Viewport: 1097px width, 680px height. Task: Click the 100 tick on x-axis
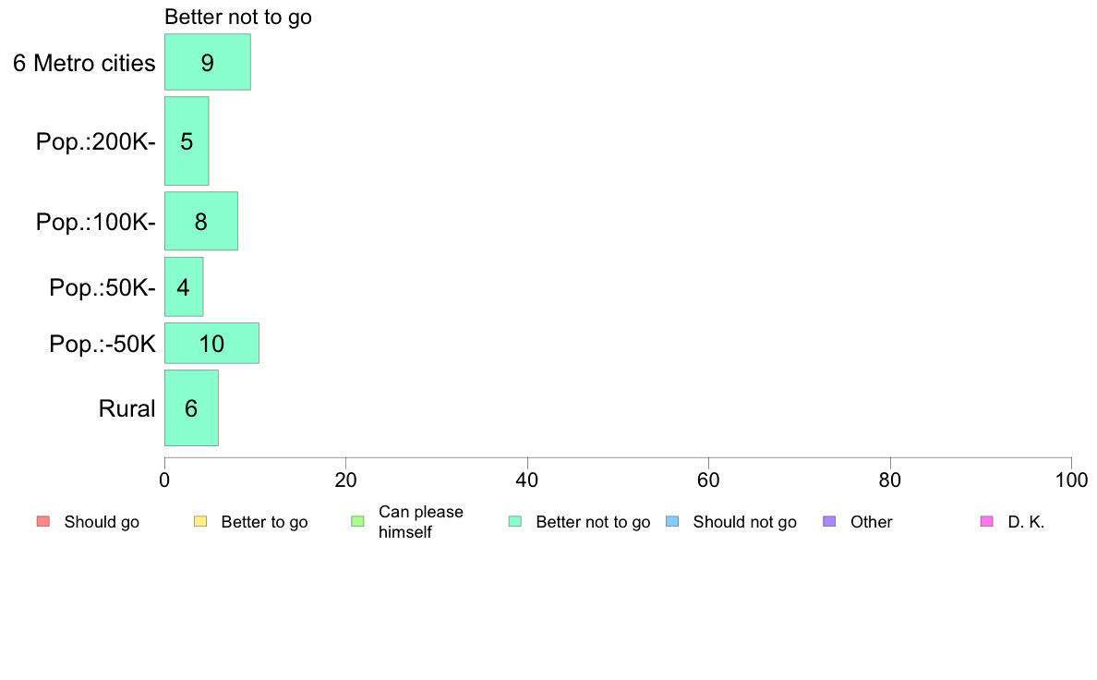click(x=1071, y=480)
